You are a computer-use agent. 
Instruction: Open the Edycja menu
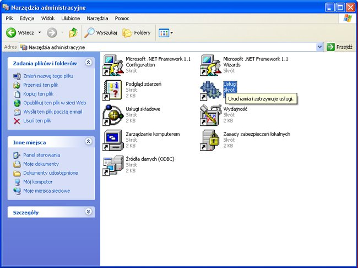tap(27, 19)
